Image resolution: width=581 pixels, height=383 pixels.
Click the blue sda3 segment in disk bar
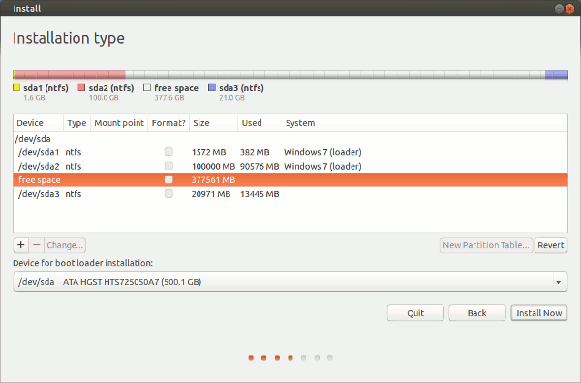557,75
